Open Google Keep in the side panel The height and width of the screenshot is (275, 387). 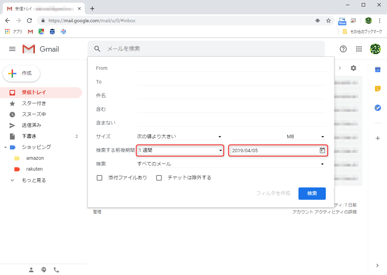tap(377, 89)
